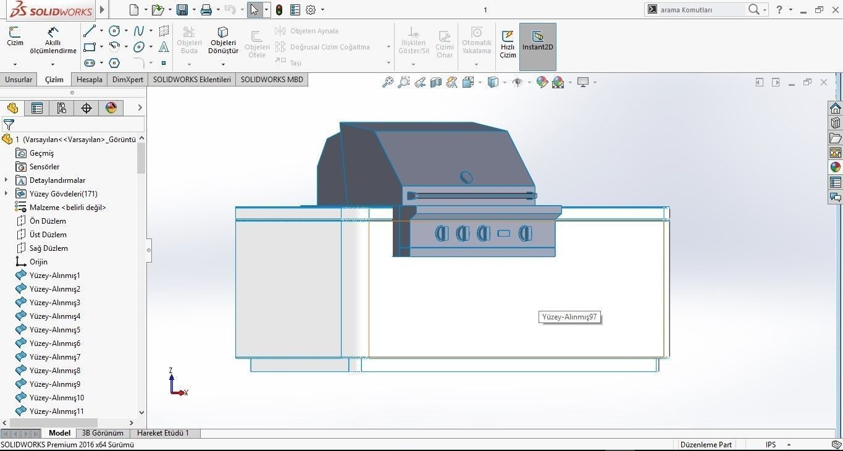843x451 pixels.
Task: Open the DimXpertManager crosshair tab icon
Action: [x=86, y=108]
